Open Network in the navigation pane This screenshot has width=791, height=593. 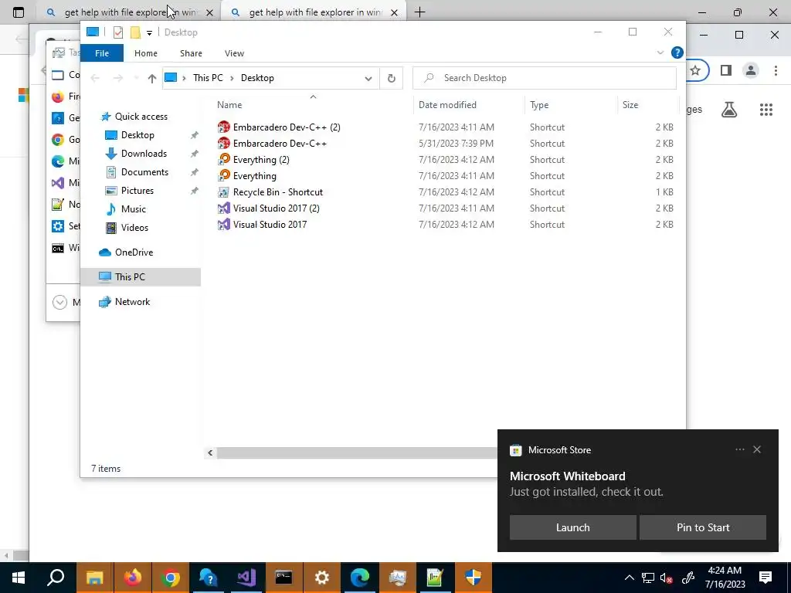[x=132, y=302]
